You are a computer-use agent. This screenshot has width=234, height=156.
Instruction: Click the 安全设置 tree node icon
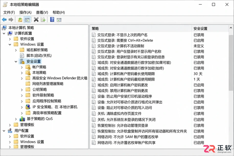click(22, 61)
